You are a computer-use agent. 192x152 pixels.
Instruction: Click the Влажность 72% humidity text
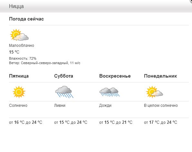[x=23, y=58]
